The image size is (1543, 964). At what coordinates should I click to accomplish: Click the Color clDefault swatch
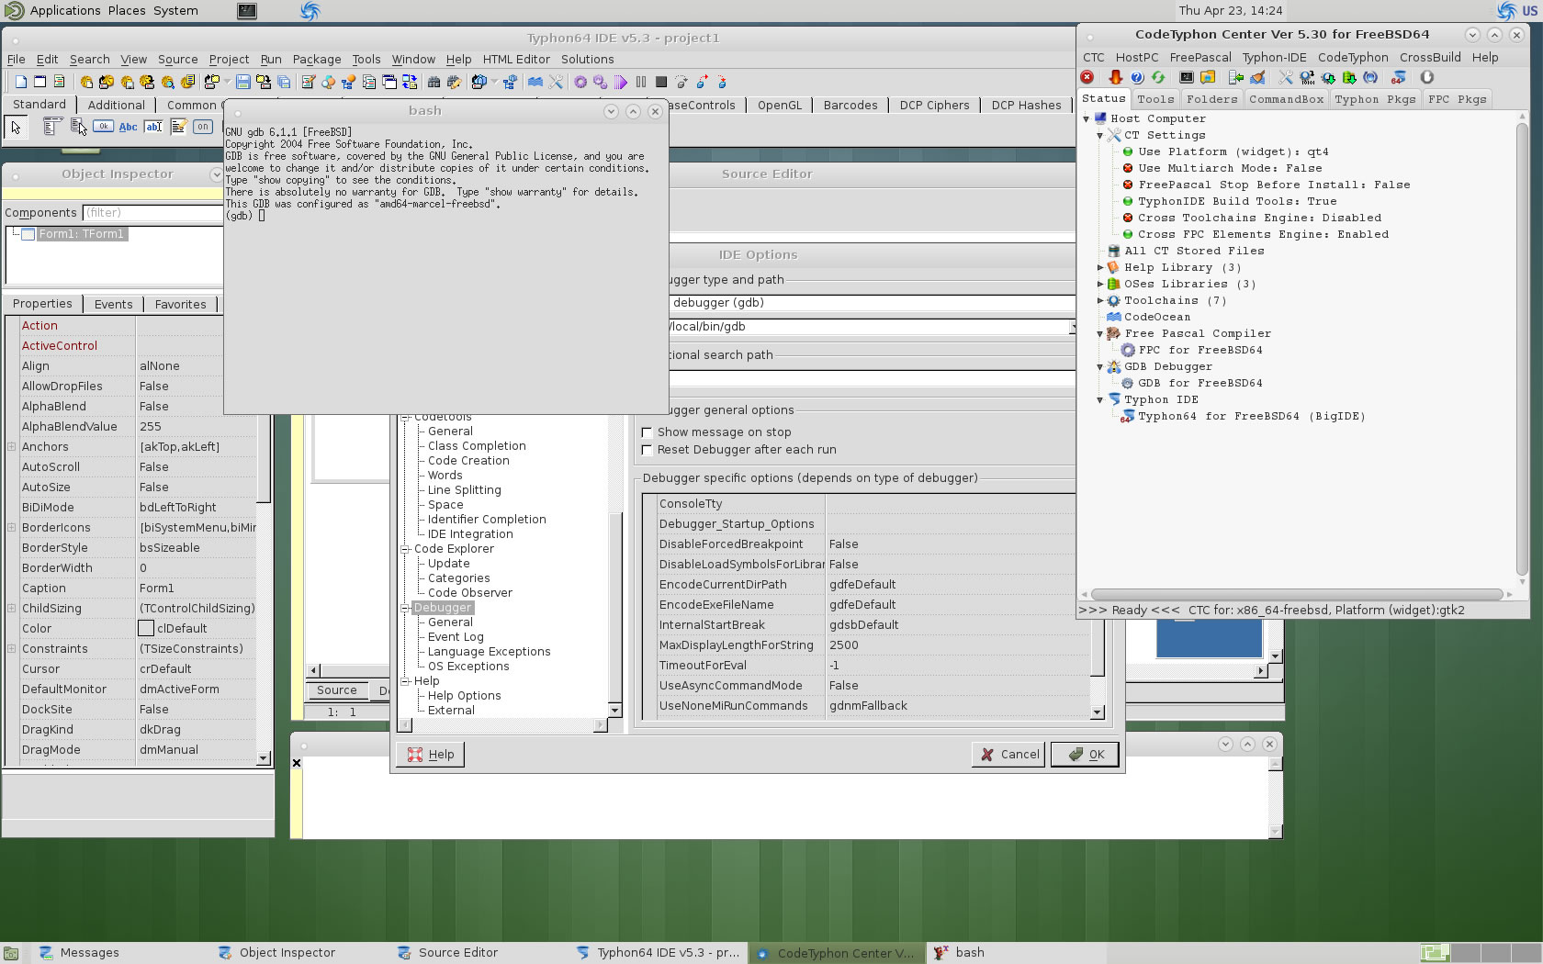[x=146, y=629]
